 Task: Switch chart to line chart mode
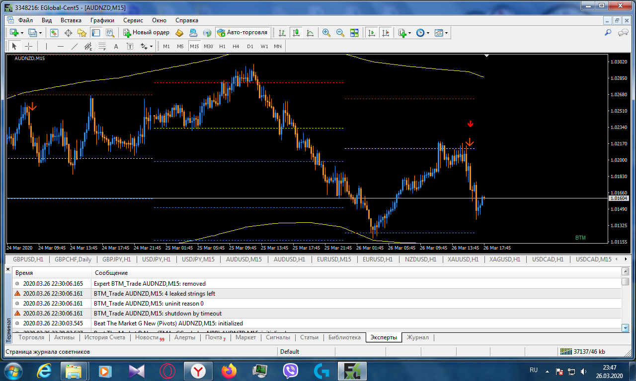tap(310, 33)
